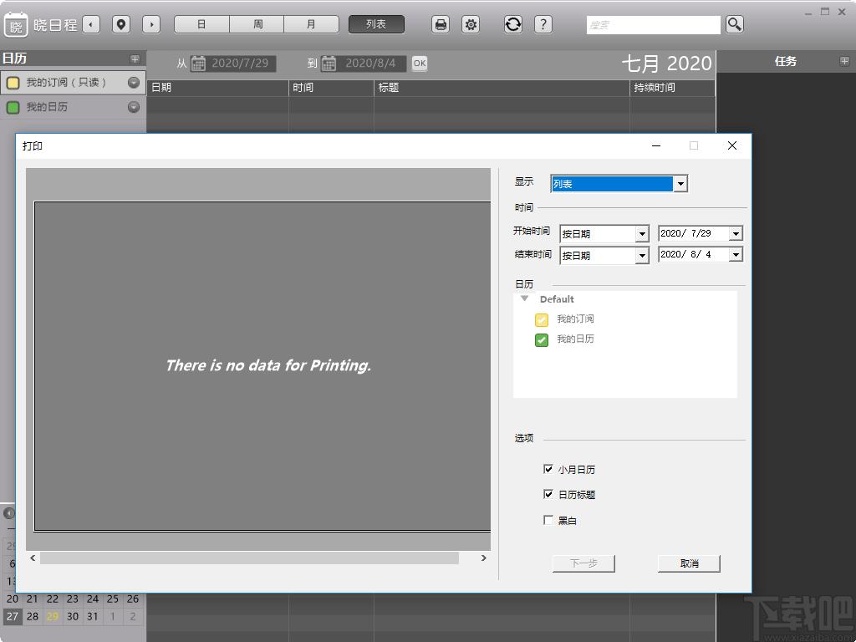Click preview scrollbar right arrow
The width and height of the screenshot is (856, 642).
(484, 558)
